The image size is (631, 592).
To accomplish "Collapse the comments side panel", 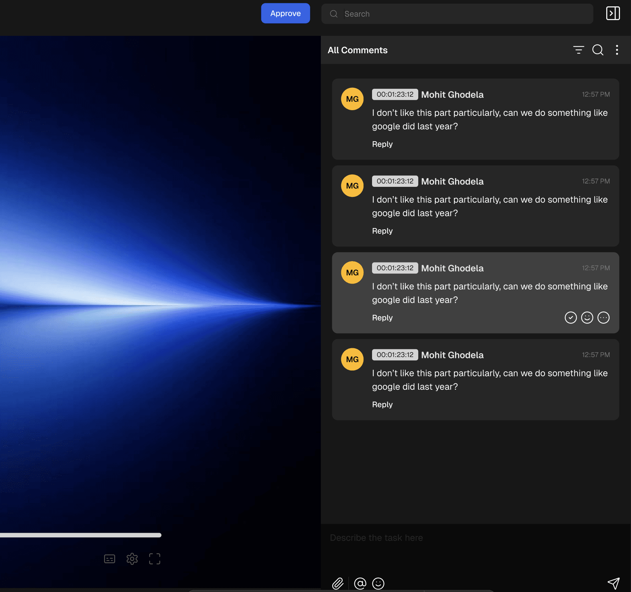I will click(x=613, y=13).
